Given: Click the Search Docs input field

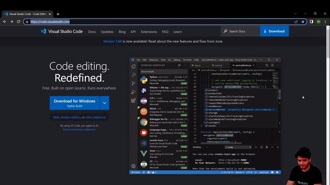Looking at the screenshot, I should click(x=240, y=31).
